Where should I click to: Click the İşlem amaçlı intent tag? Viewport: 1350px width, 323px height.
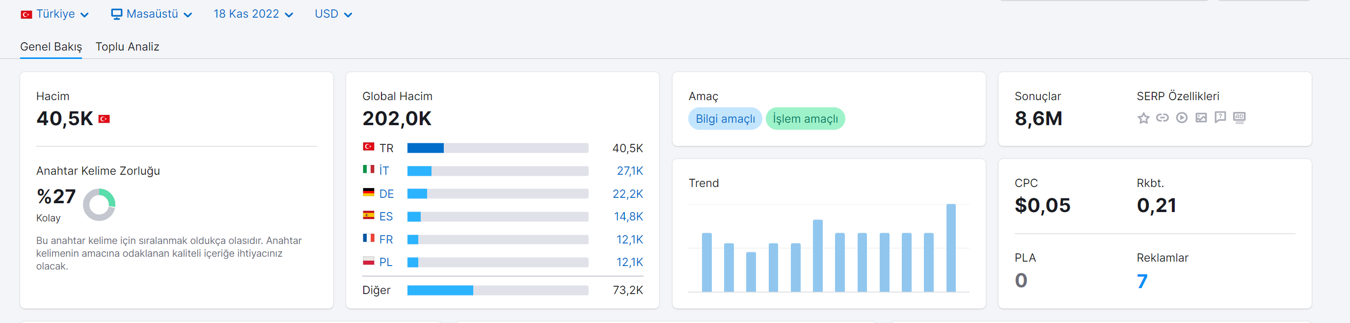pos(805,119)
